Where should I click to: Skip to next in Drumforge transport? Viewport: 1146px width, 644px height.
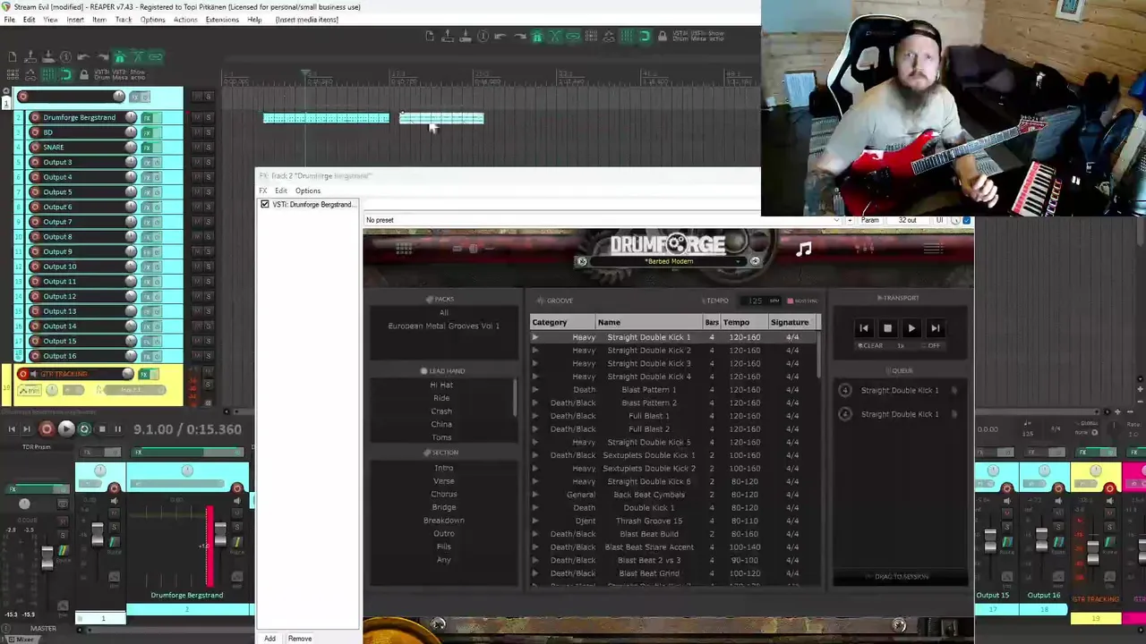coord(935,328)
